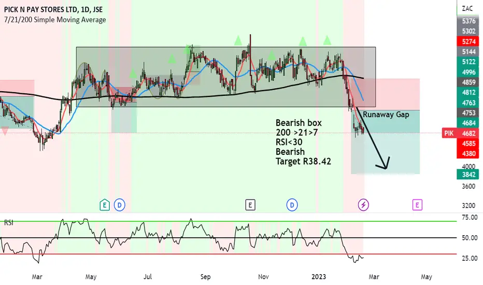Click the RSI<30 annotation text
This screenshot has width=483, height=285.
[x=289, y=142]
